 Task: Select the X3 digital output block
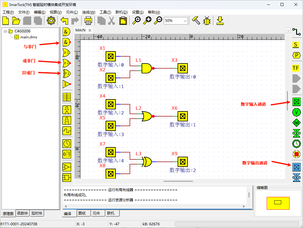coord(183,68)
